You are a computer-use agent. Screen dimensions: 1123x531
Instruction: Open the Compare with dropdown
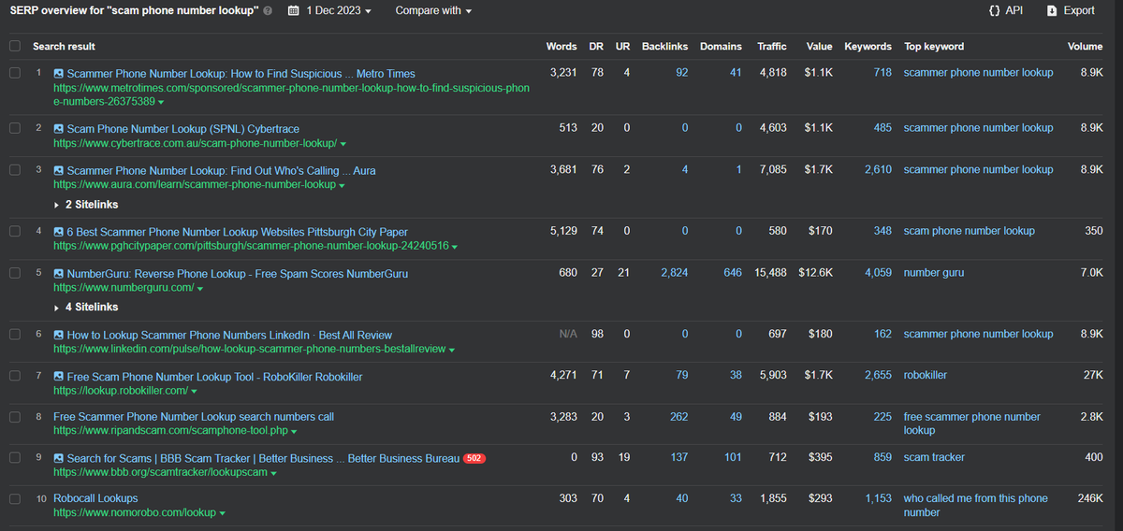click(433, 11)
